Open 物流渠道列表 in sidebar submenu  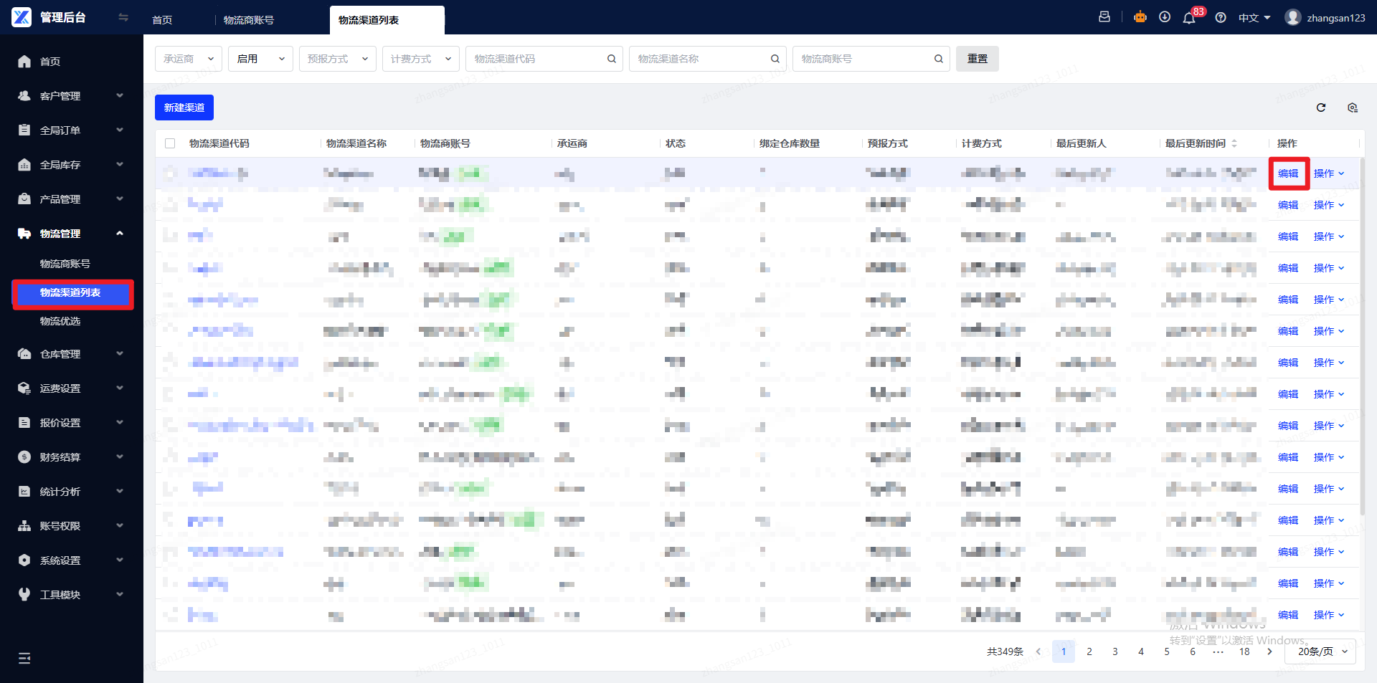(x=72, y=293)
